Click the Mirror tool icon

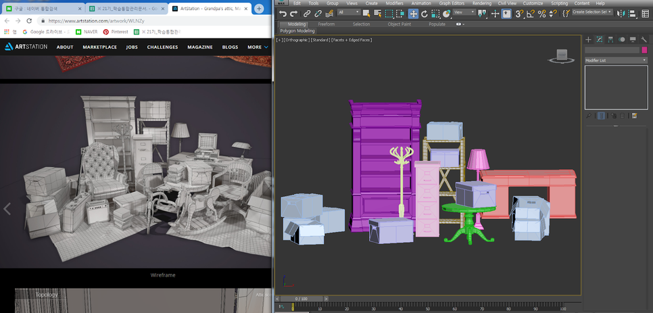pos(619,14)
